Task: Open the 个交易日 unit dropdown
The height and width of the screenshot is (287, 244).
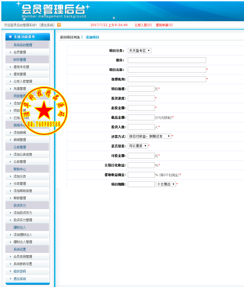Action: coord(166,184)
